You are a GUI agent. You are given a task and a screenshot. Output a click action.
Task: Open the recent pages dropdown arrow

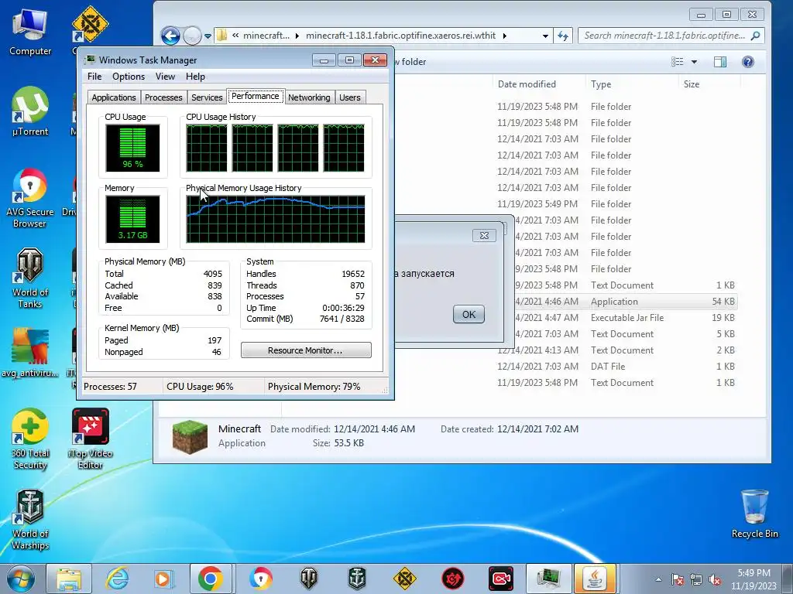pyautogui.click(x=208, y=36)
